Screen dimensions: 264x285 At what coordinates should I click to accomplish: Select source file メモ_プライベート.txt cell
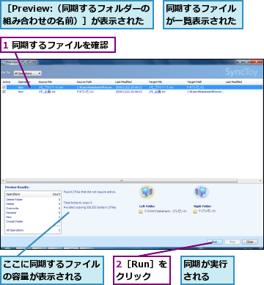coord(51,87)
